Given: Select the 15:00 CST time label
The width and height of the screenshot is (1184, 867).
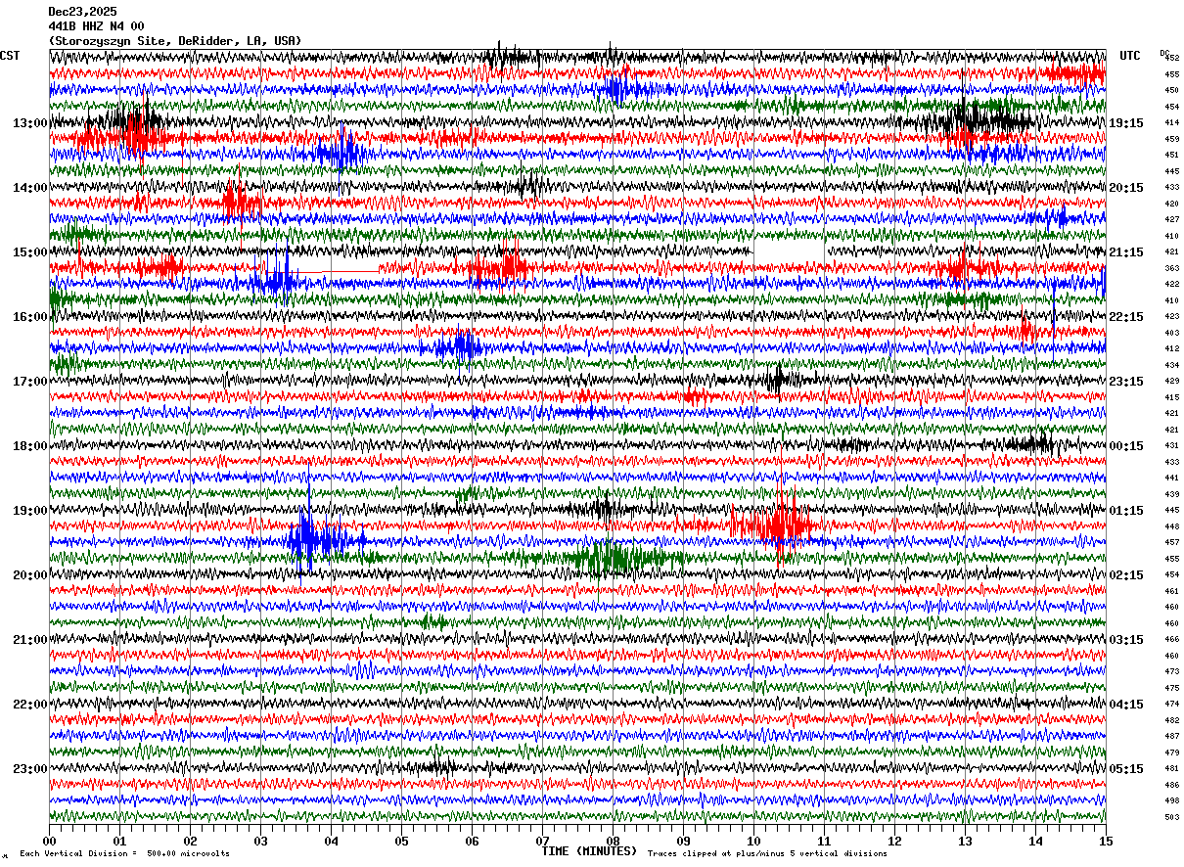Looking at the screenshot, I should (x=30, y=252).
